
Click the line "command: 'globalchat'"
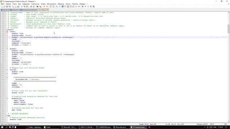point(22,62)
